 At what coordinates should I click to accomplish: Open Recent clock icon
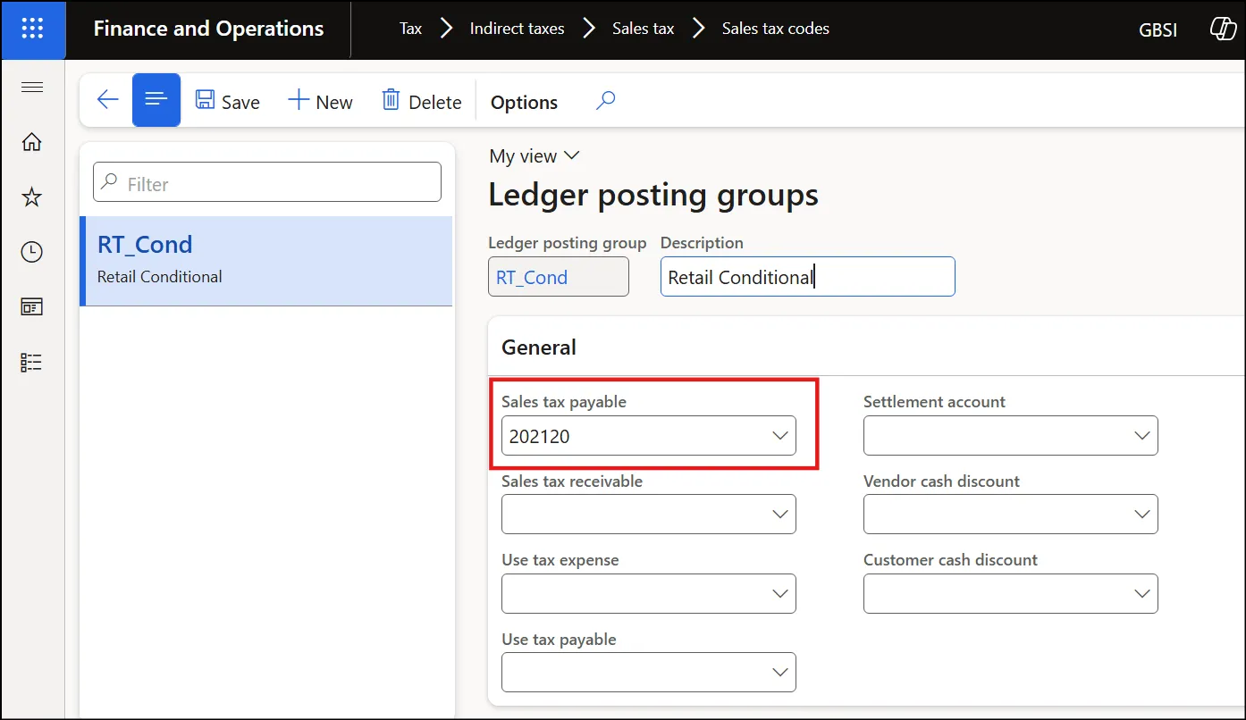(x=32, y=252)
